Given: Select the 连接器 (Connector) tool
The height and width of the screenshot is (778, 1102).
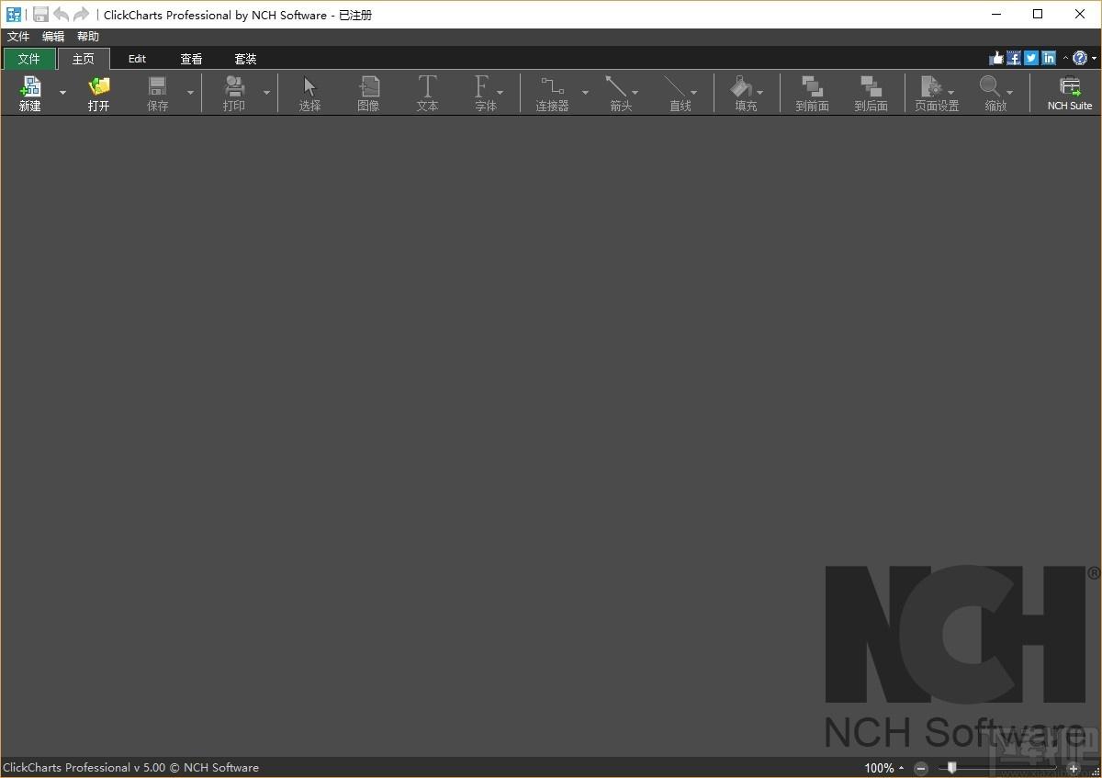Looking at the screenshot, I should pos(553,86).
